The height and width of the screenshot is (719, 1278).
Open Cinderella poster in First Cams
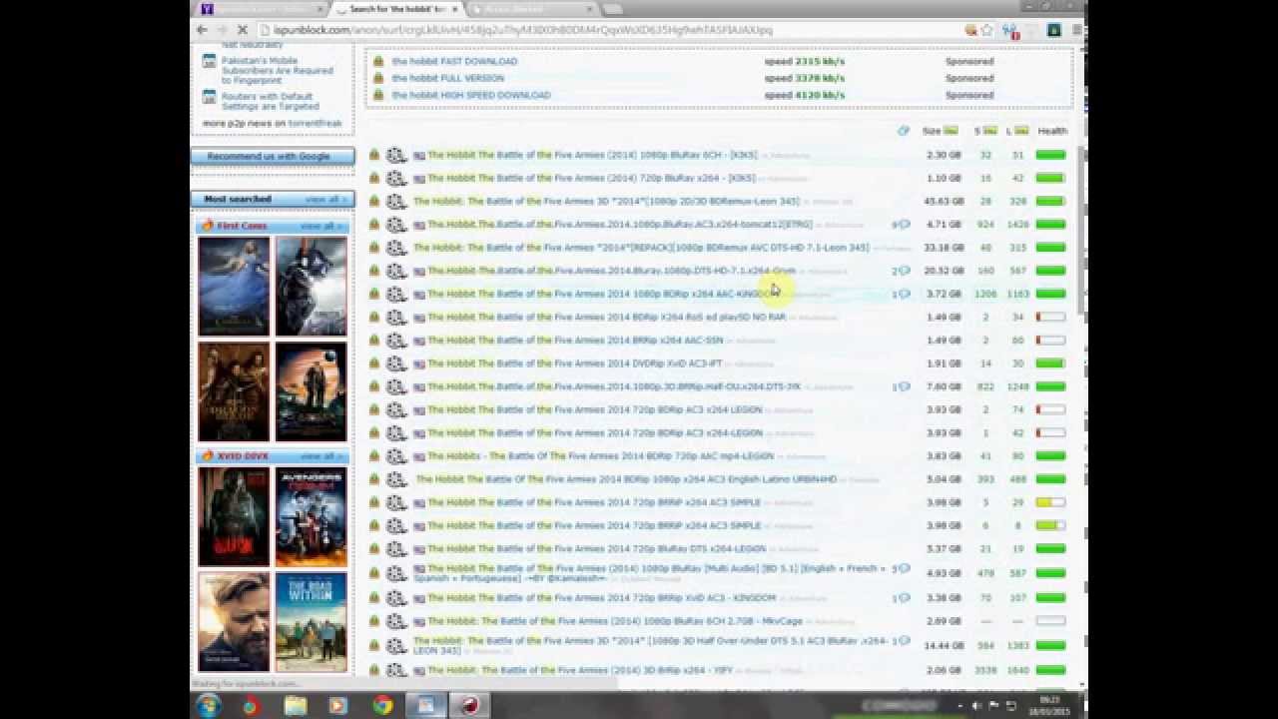tap(234, 287)
